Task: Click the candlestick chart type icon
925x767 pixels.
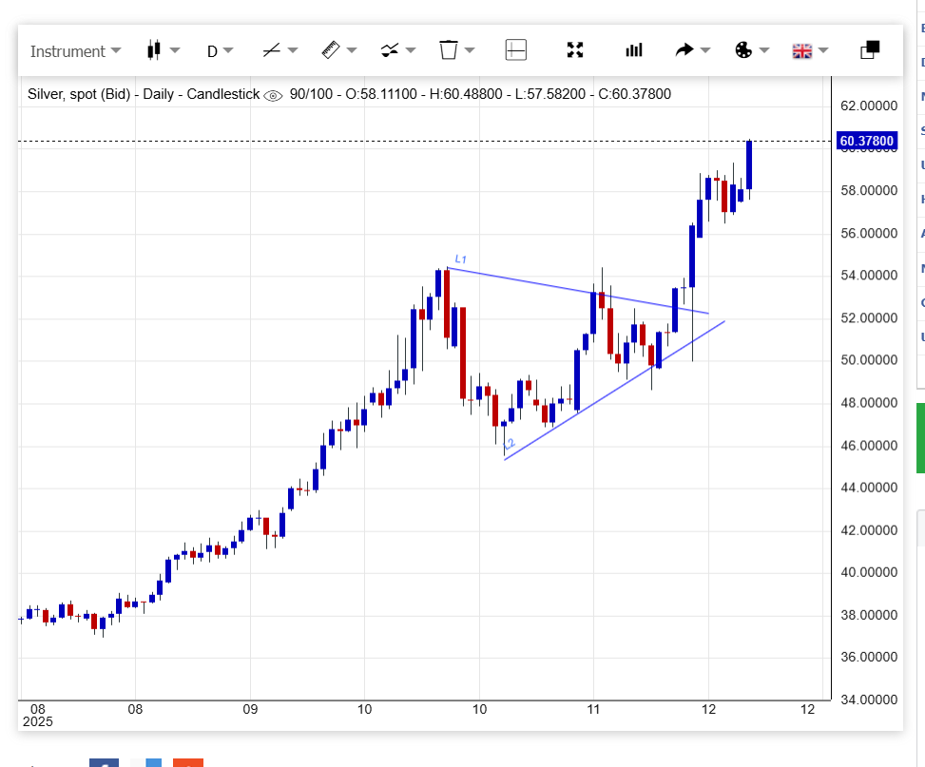Action: coord(154,50)
